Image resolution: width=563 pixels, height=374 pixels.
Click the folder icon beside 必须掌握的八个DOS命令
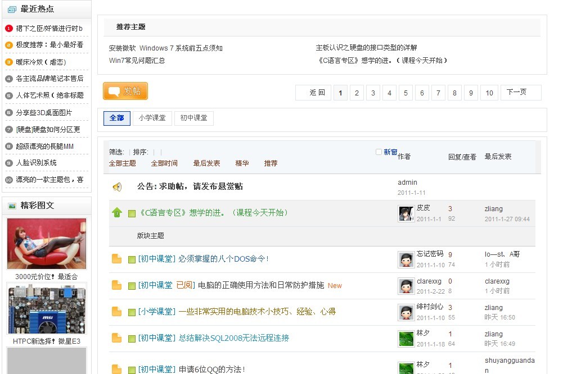click(117, 259)
